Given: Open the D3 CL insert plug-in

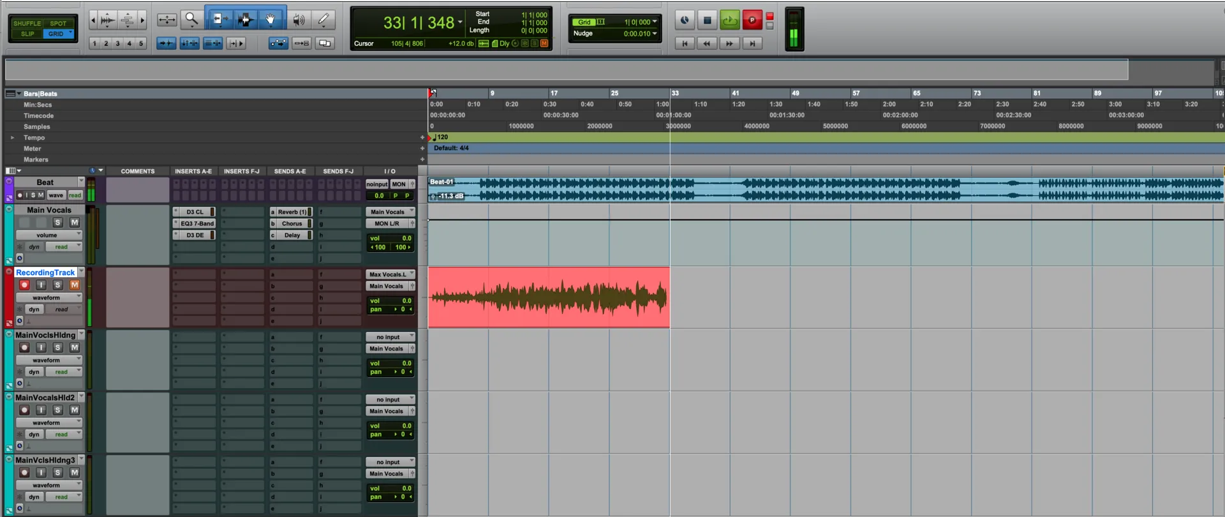Looking at the screenshot, I should coord(195,212).
